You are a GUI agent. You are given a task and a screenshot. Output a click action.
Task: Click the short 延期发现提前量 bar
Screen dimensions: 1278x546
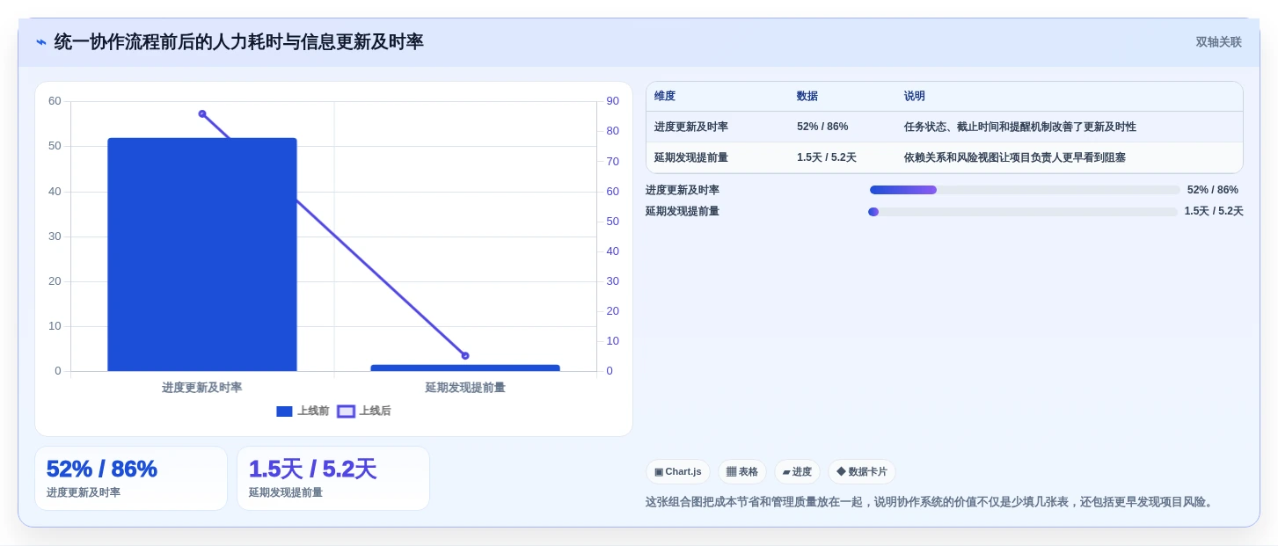465,368
